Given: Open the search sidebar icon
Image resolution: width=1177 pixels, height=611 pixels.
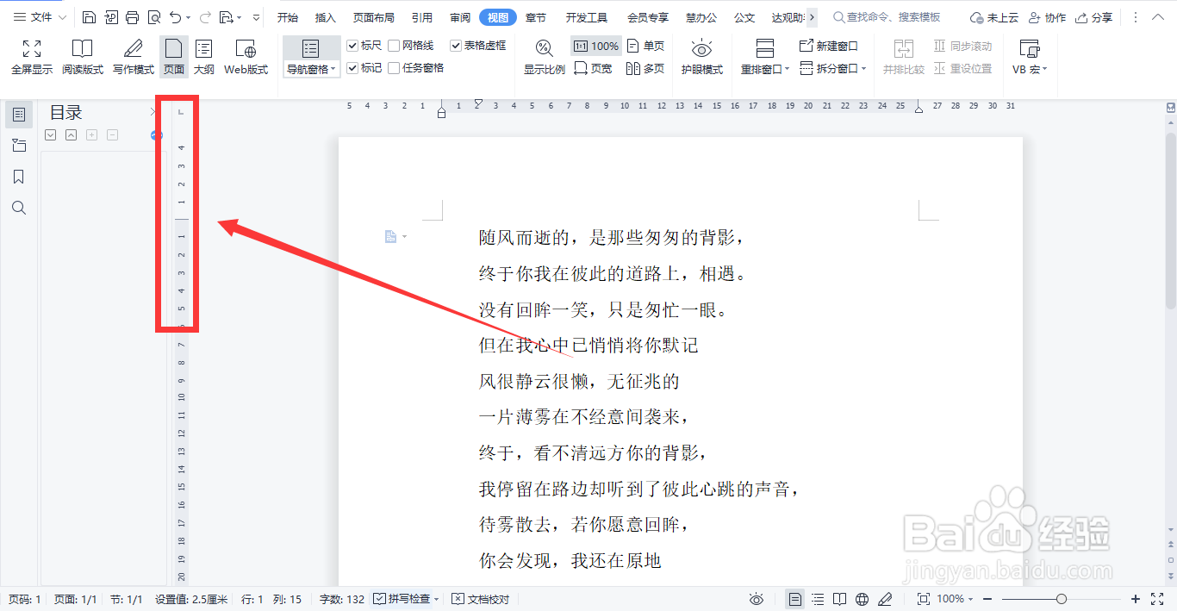Looking at the screenshot, I should pos(19,208).
